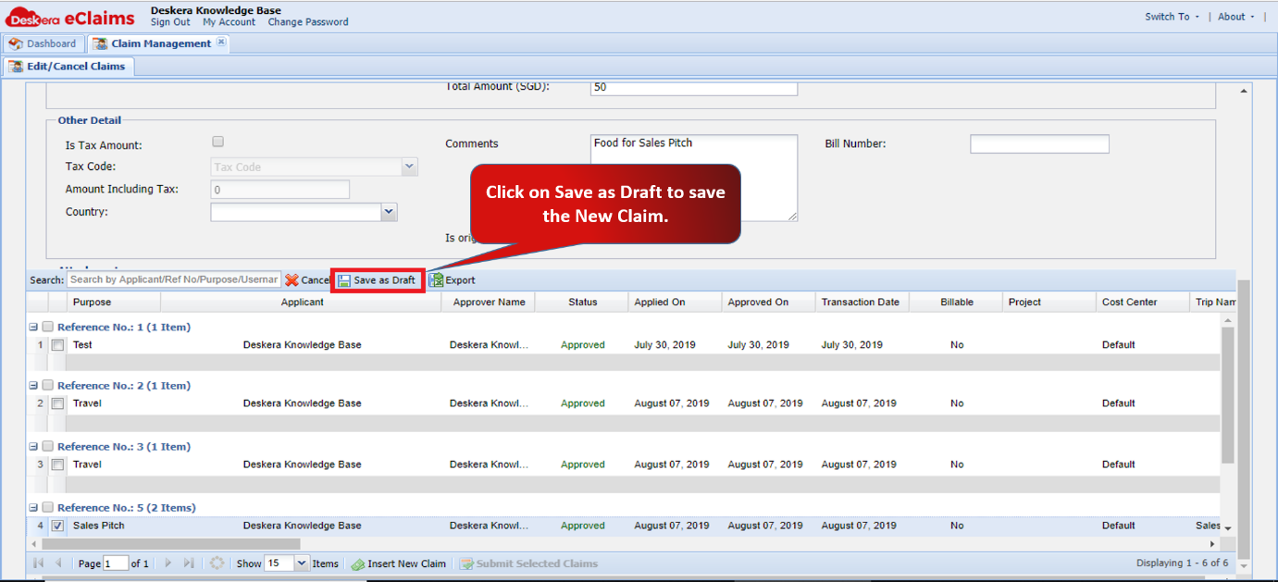Refresh the claims grid with reload icon
The width and height of the screenshot is (1278, 582).
(217, 563)
